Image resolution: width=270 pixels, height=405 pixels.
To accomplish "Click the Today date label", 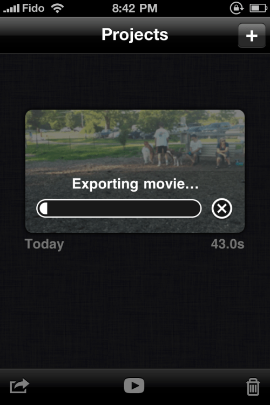I will click(x=44, y=244).
